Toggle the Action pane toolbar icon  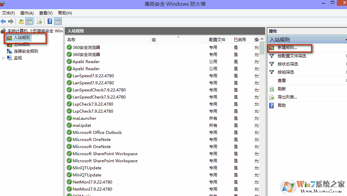[x=58, y=22]
